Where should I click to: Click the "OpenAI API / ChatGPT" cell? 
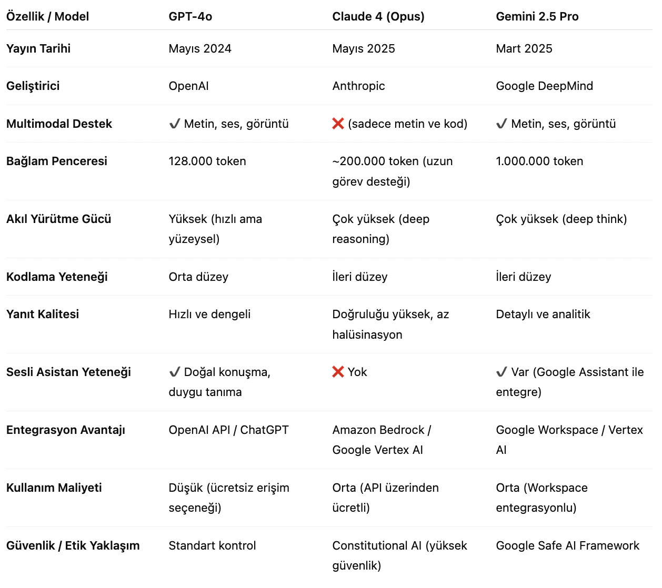click(228, 430)
